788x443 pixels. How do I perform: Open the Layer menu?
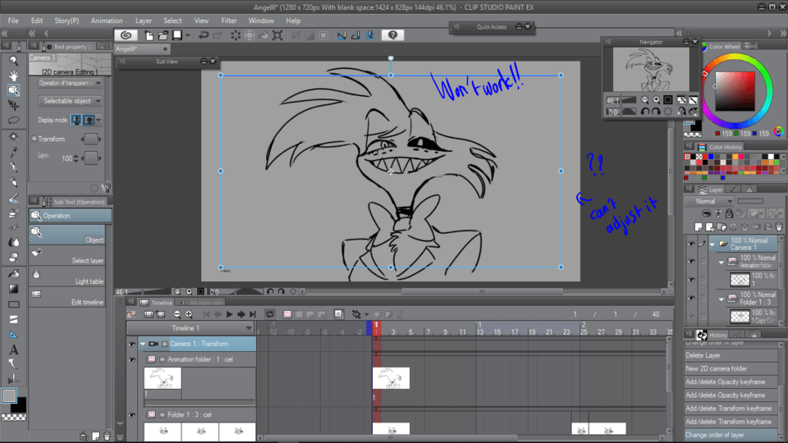click(143, 21)
